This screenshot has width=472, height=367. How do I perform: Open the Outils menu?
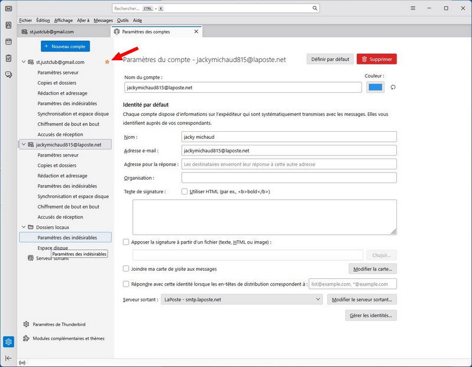(x=123, y=20)
